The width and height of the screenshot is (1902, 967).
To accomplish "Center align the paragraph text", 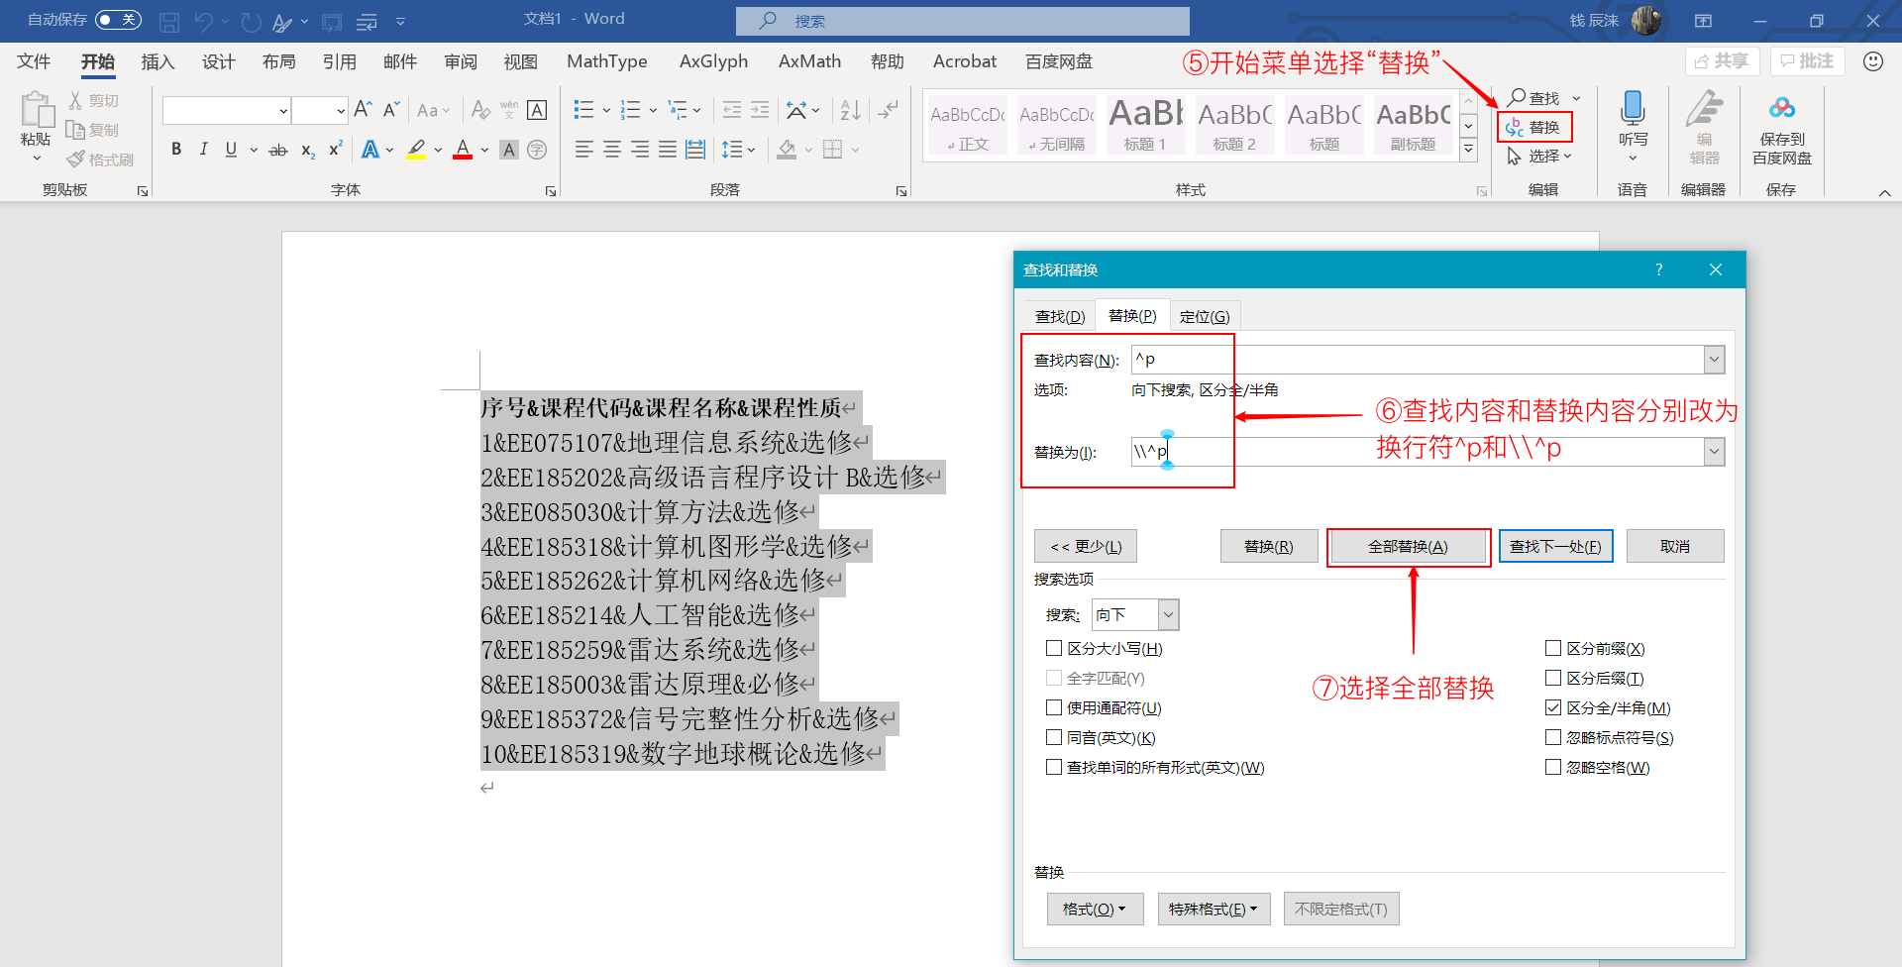I will coord(612,150).
